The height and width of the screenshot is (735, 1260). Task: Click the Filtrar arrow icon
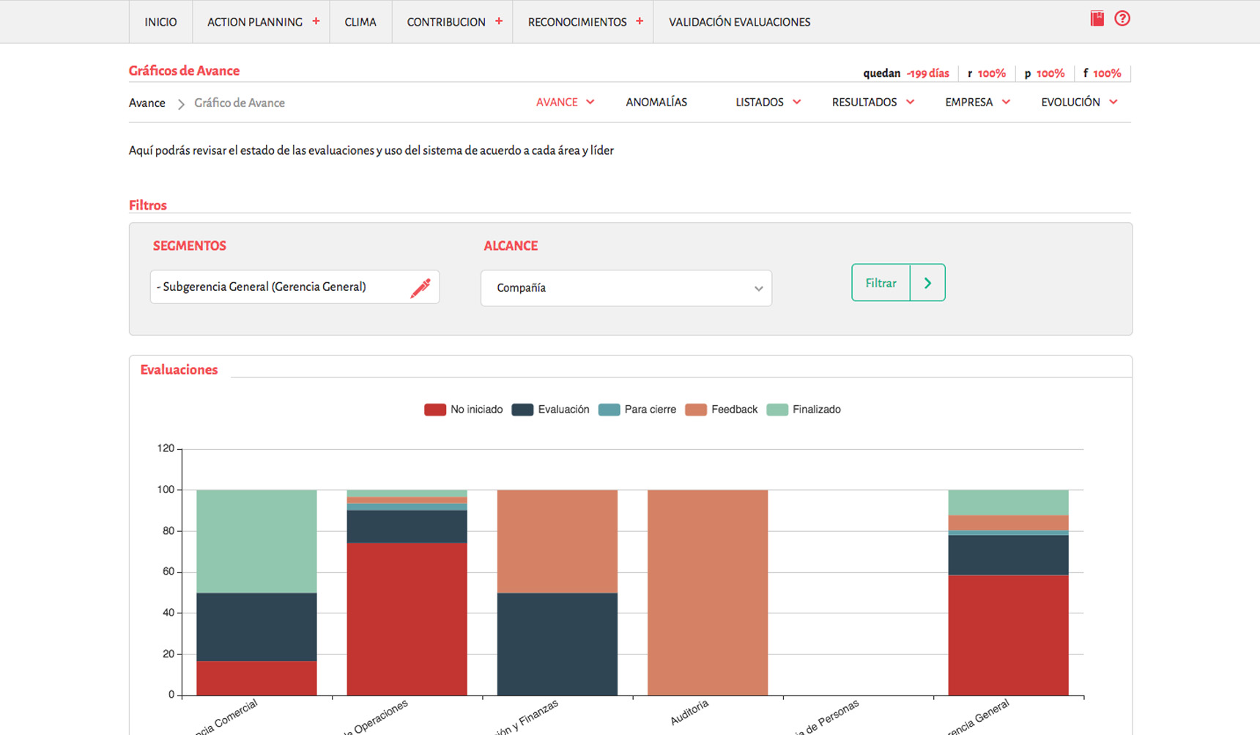(x=927, y=283)
